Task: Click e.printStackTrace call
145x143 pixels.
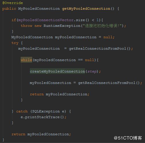Action: [x=42, y=117]
